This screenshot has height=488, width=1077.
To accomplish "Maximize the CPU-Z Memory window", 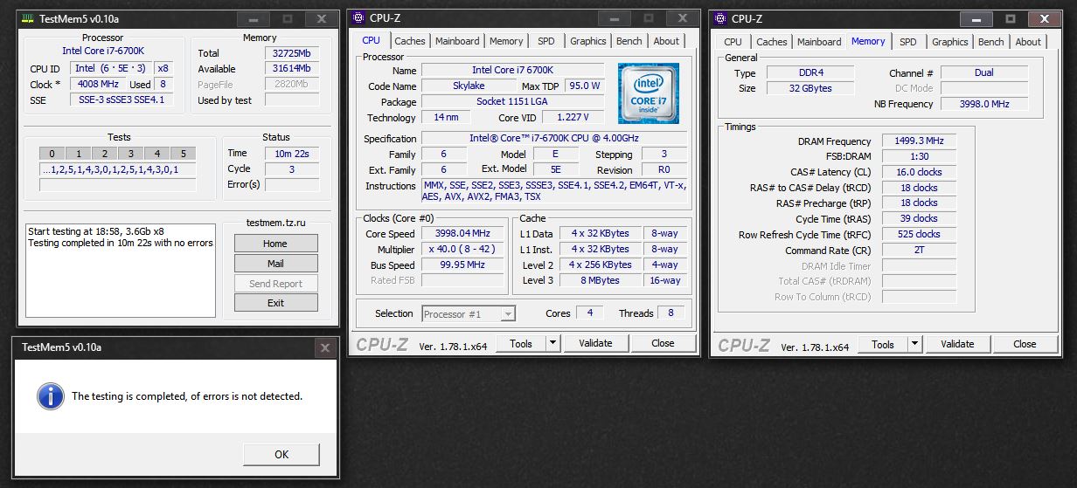I will (x=1011, y=18).
